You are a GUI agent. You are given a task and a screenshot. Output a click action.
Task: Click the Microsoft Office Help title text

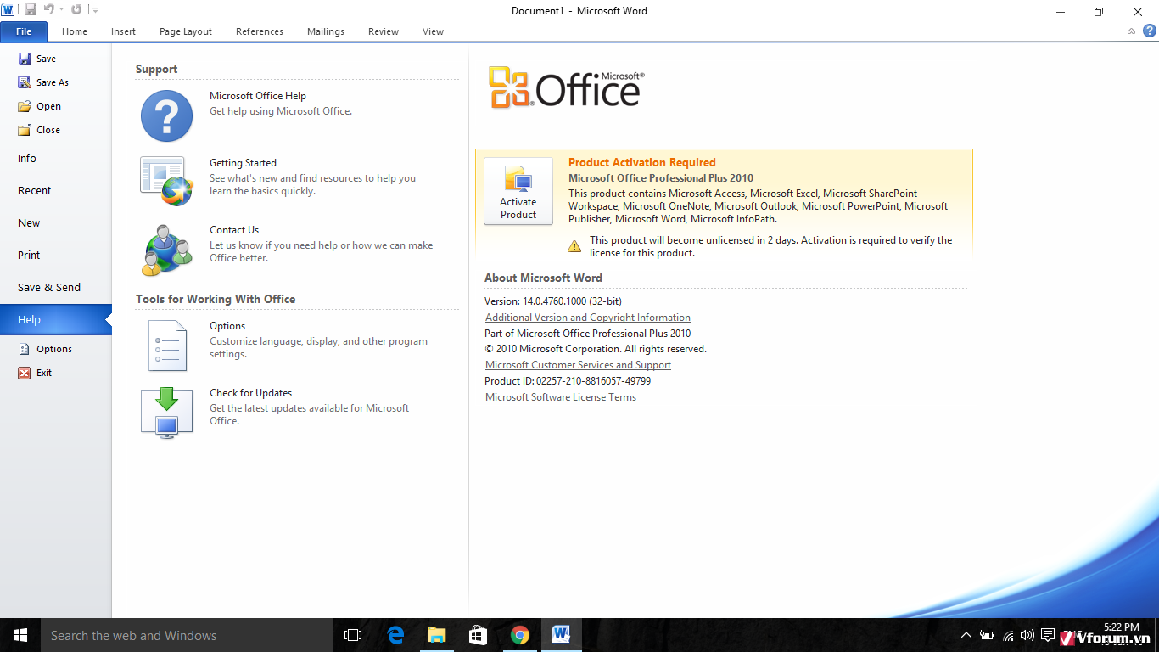[x=258, y=96]
